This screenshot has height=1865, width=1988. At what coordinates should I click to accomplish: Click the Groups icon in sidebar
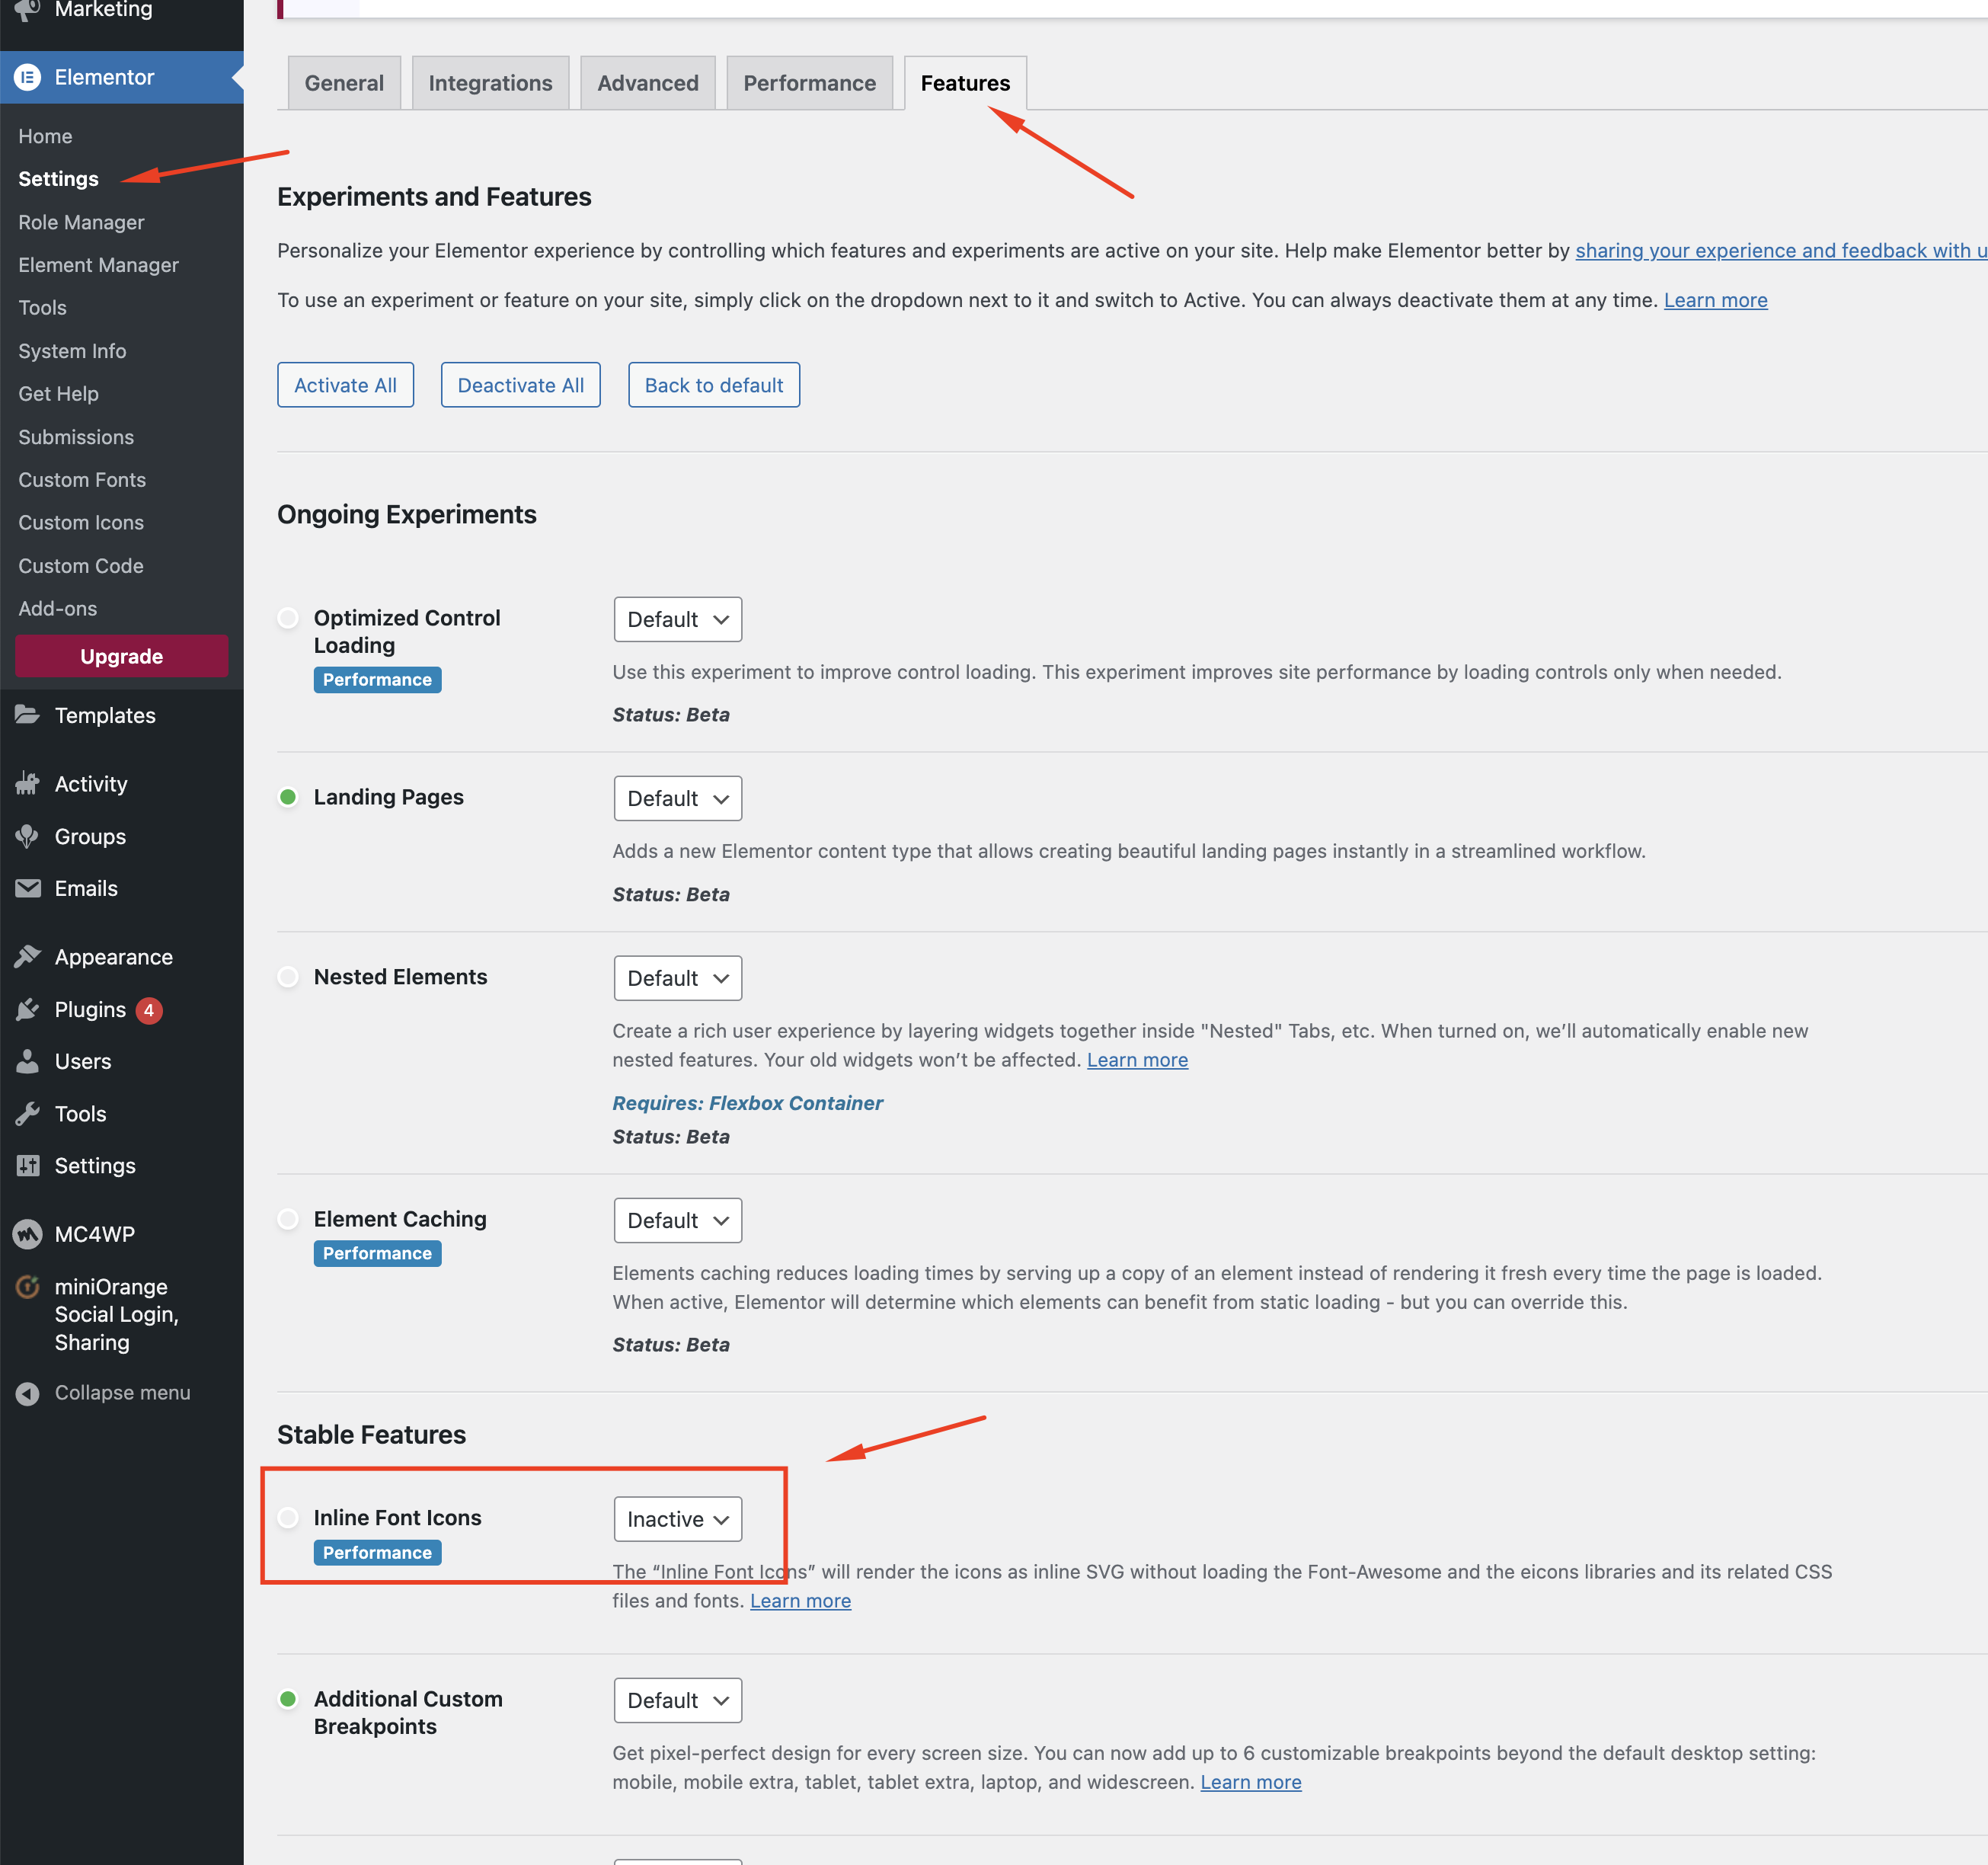click(x=28, y=836)
